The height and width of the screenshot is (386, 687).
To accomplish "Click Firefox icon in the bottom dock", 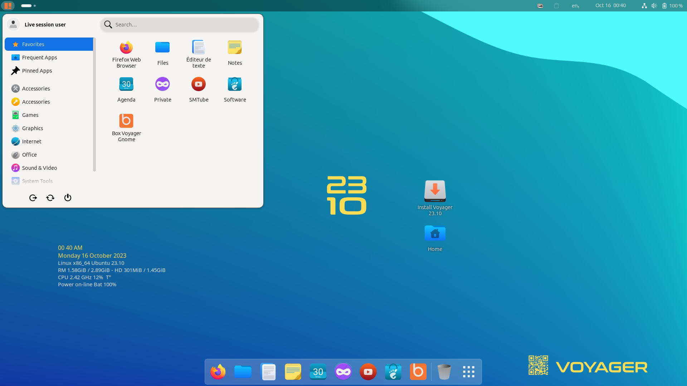I will [x=218, y=372].
